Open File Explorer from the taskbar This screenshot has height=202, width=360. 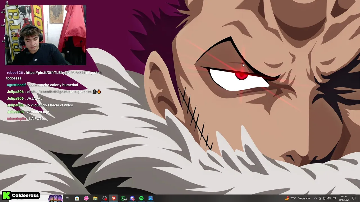(95, 198)
